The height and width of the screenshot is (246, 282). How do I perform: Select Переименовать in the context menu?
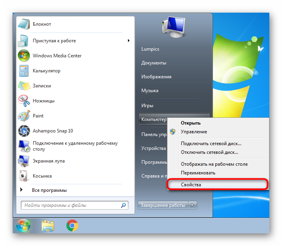[198, 173]
